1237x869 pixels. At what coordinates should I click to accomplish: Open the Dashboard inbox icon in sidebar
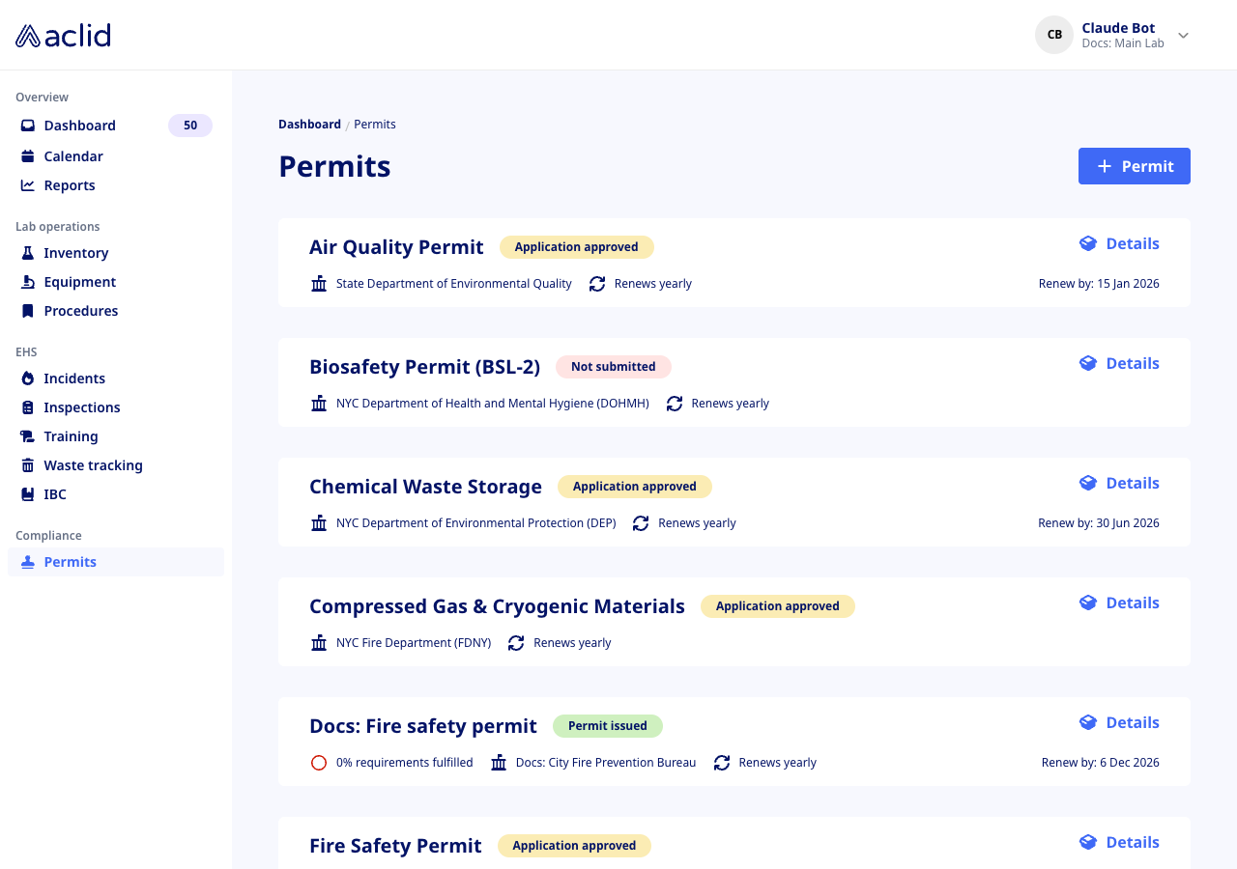pyautogui.click(x=28, y=126)
